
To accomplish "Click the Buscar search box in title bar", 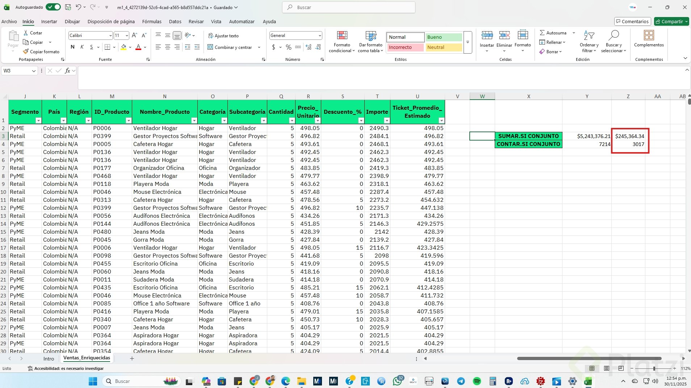I will pos(348,7).
